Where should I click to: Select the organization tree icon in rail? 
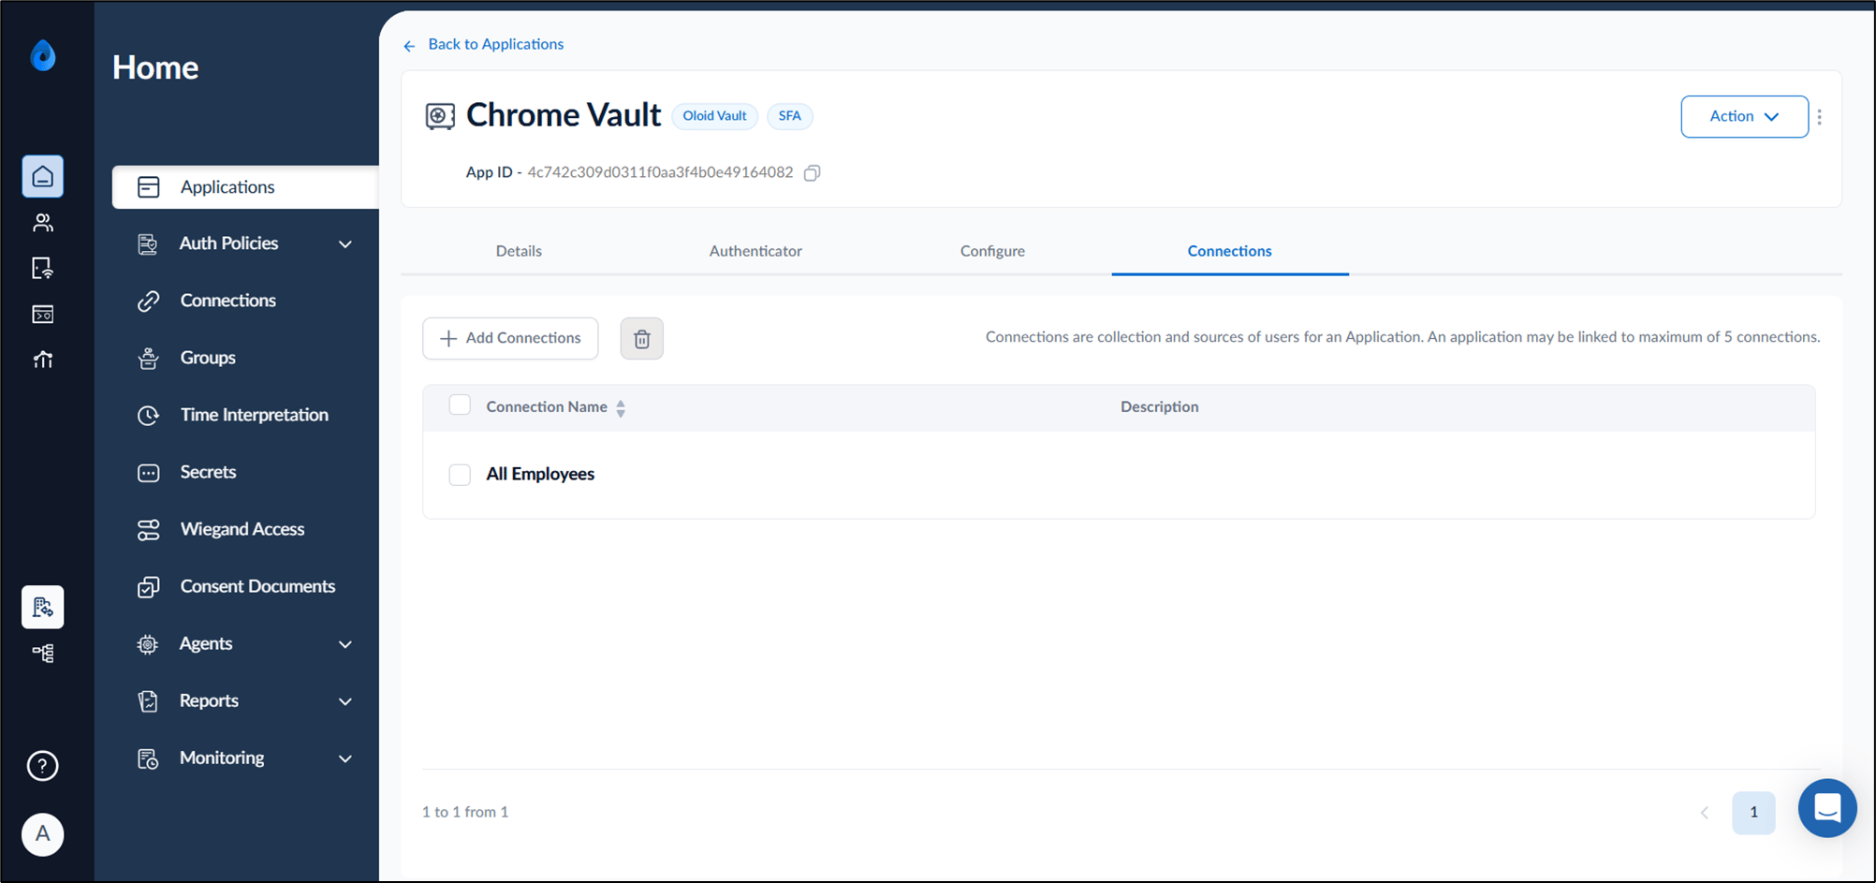click(43, 653)
